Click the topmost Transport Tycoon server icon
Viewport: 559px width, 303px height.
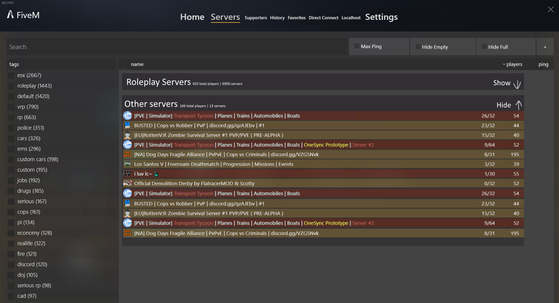click(x=127, y=116)
